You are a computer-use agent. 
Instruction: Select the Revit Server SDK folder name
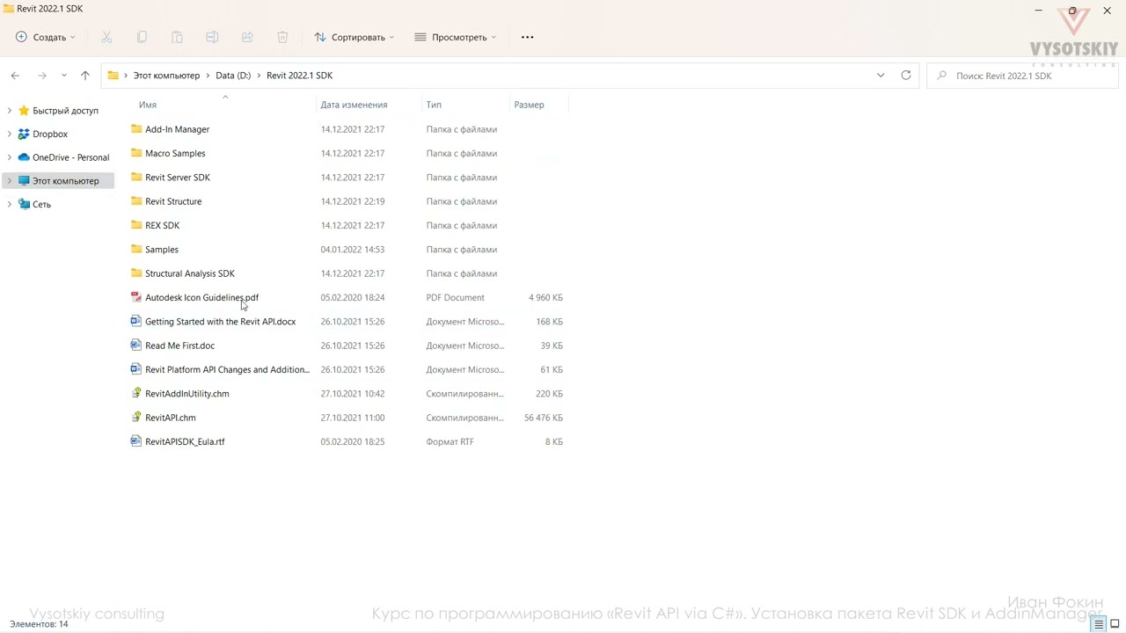pos(178,178)
